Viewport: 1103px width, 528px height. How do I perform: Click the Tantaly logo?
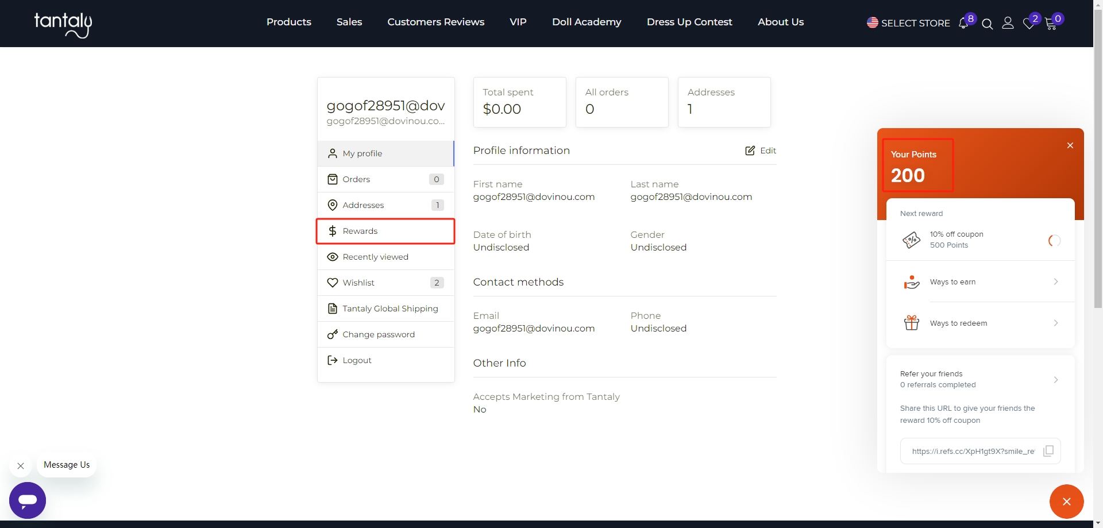pyautogui.click(x=63, y=25)
